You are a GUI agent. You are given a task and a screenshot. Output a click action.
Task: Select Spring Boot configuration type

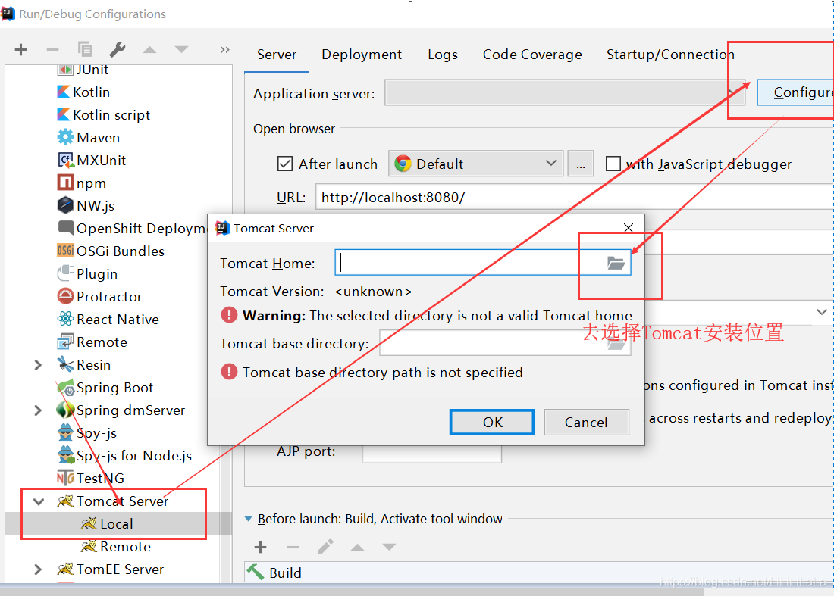pos(105,388)
